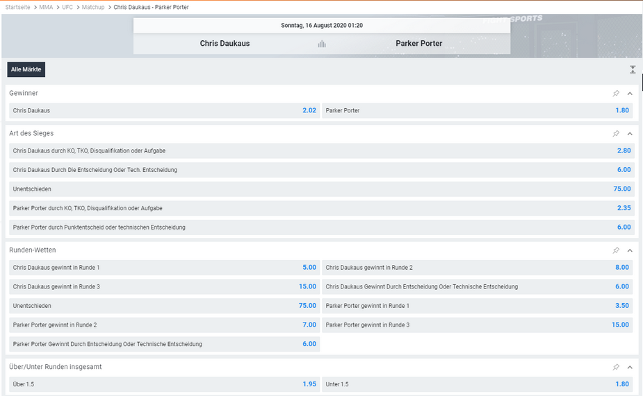Open MMA breadcrumb link
643x396 pixels.
(46, 7)
